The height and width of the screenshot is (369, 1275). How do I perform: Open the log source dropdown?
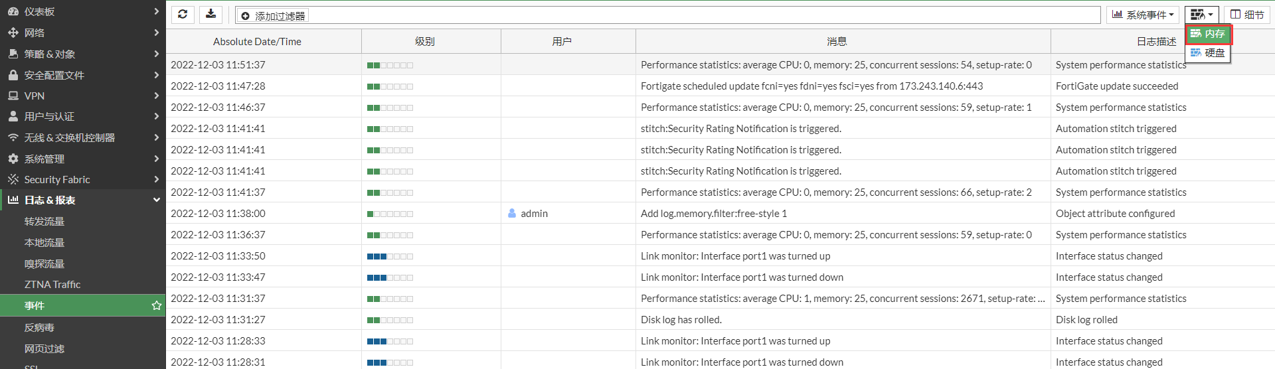pyautogui.click(x=1201, y=15)
